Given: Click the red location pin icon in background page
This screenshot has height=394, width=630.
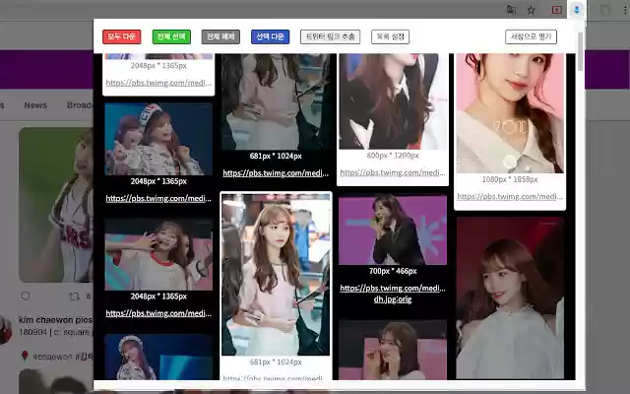Looking at the screenshot, I should [25, 356].
